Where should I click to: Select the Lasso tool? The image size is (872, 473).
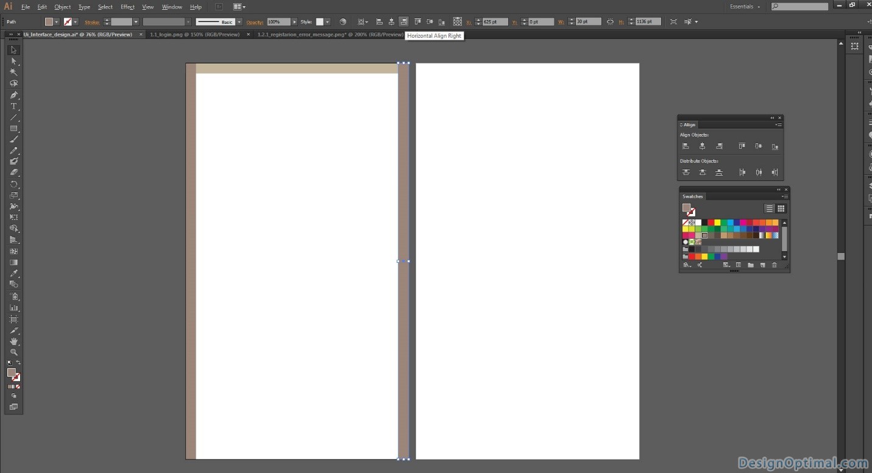click(13, 84)
